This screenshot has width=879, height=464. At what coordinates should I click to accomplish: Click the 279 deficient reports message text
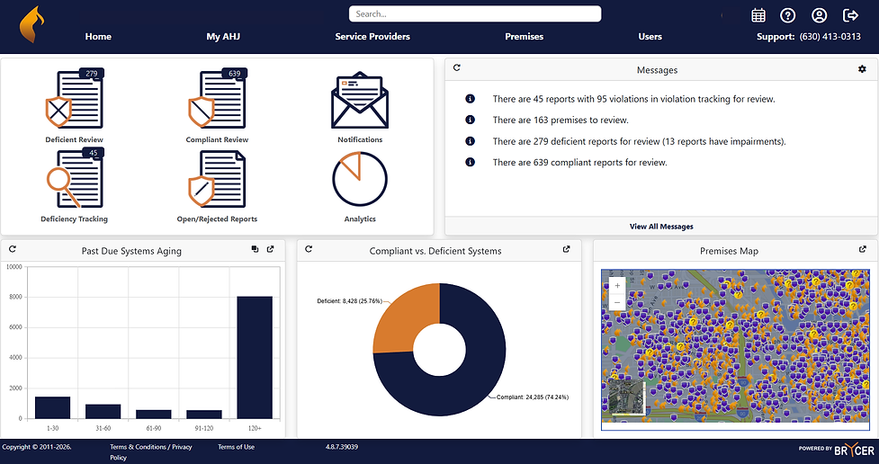pos(639,142)
